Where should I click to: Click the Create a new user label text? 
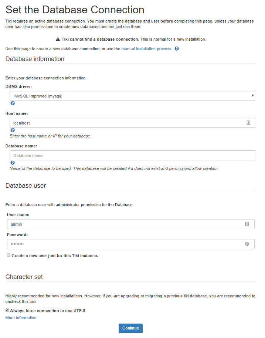[x=55, y=256]
